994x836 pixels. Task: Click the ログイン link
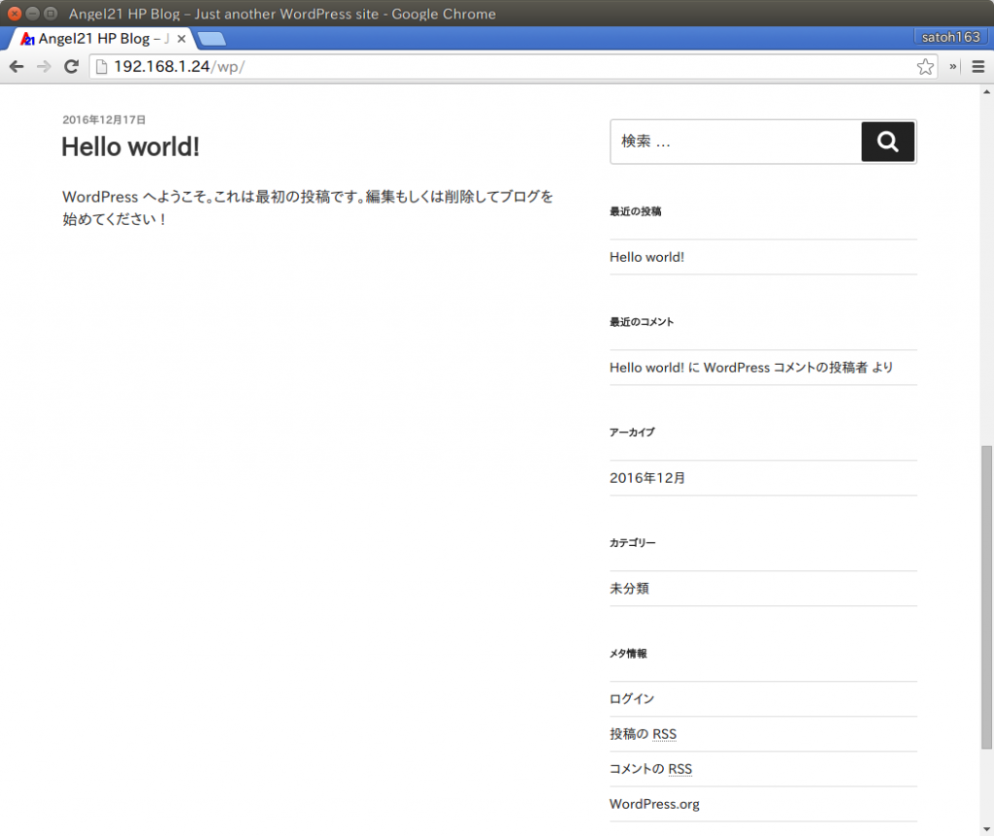[x=632, y=698]
